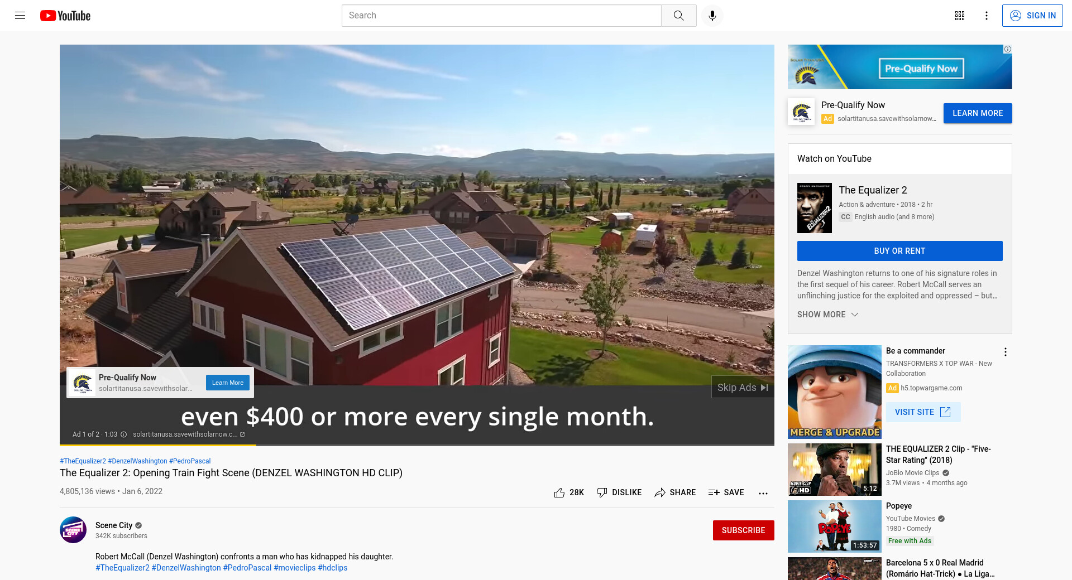Screen dimensions: 1072x580
Task: Open Scene City channel avatar
Action: pos(73,530)
